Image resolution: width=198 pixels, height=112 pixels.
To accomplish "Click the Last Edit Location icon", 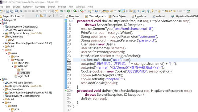I will pyautogui.click(x=167, y=11).
